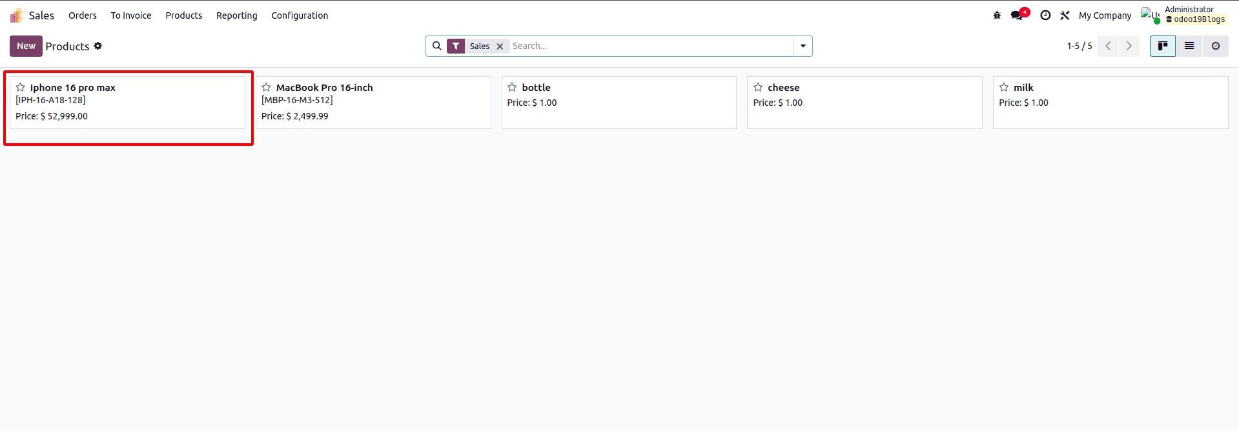Open the conversations icon with 4 notifications
Viewport: 1239px width, 431px height.
(1018, 15)
